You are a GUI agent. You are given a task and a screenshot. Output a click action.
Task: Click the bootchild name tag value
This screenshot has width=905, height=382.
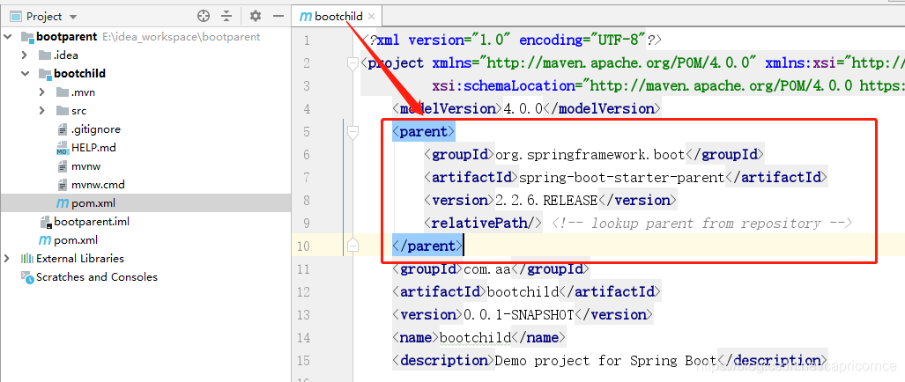tap(475, 338)
